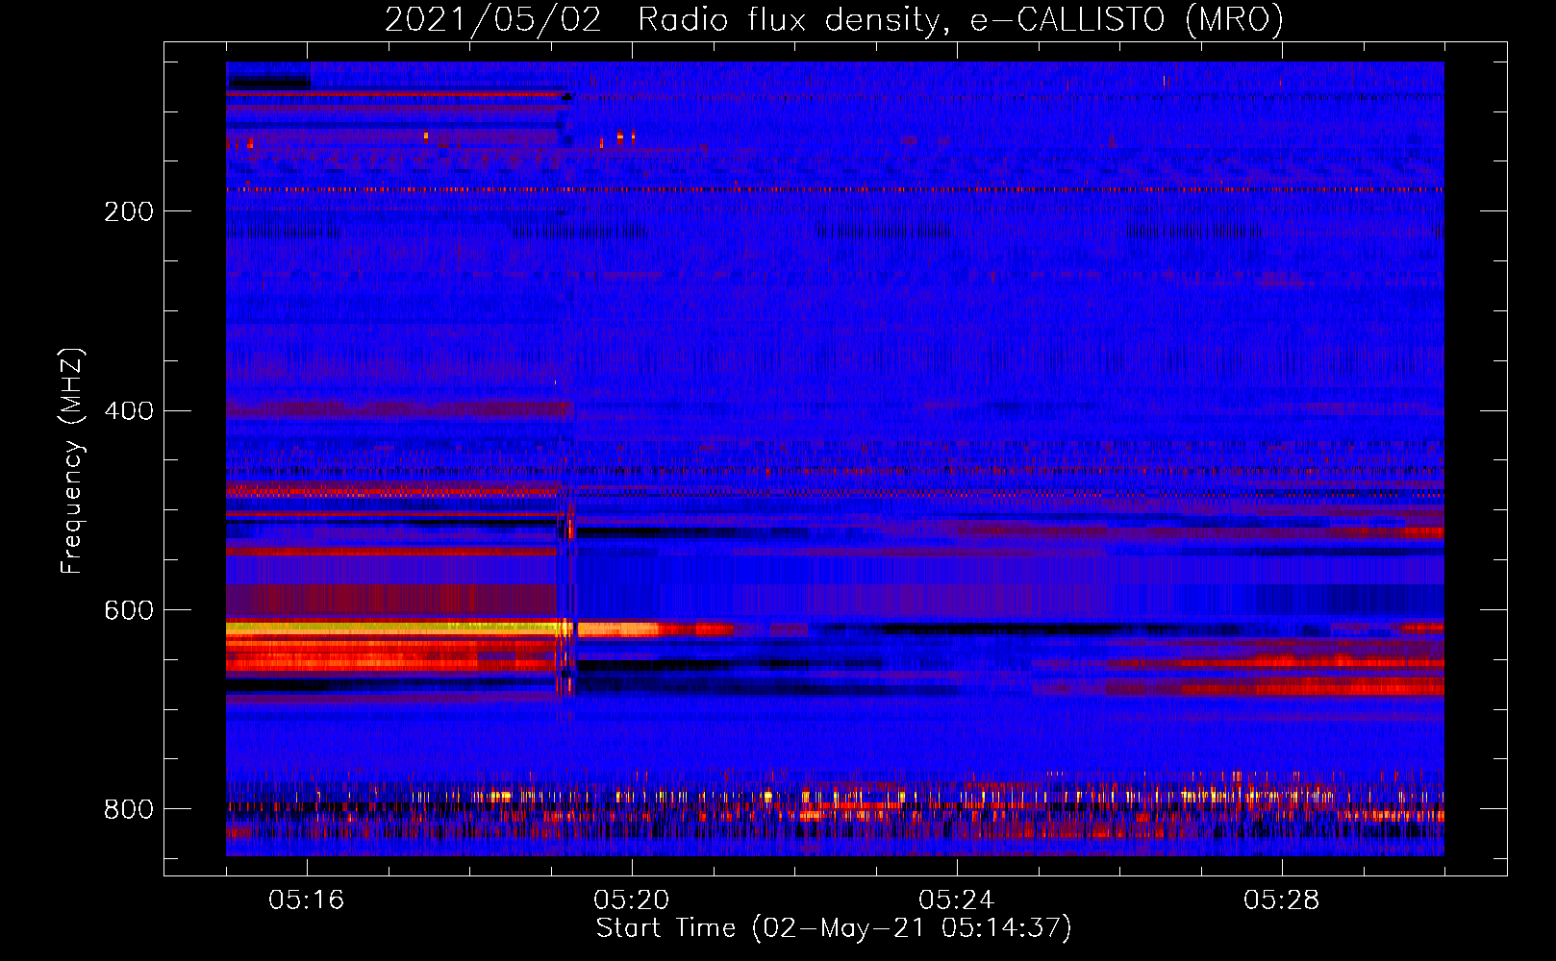Image resolution: width=1556 pixels, height=961 pixels.
Task: Click the 05:16 time tick label
Action: pos(307,899)
